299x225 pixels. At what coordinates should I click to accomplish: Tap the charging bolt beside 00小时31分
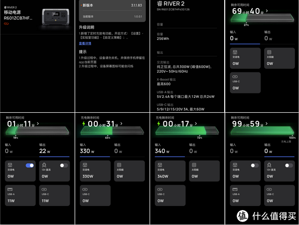(84, 123)
